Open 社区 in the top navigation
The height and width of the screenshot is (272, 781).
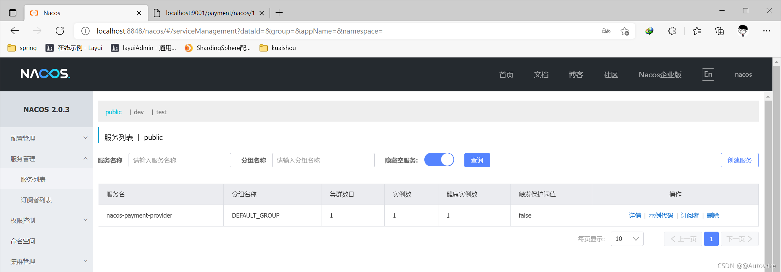coord(611,75)
